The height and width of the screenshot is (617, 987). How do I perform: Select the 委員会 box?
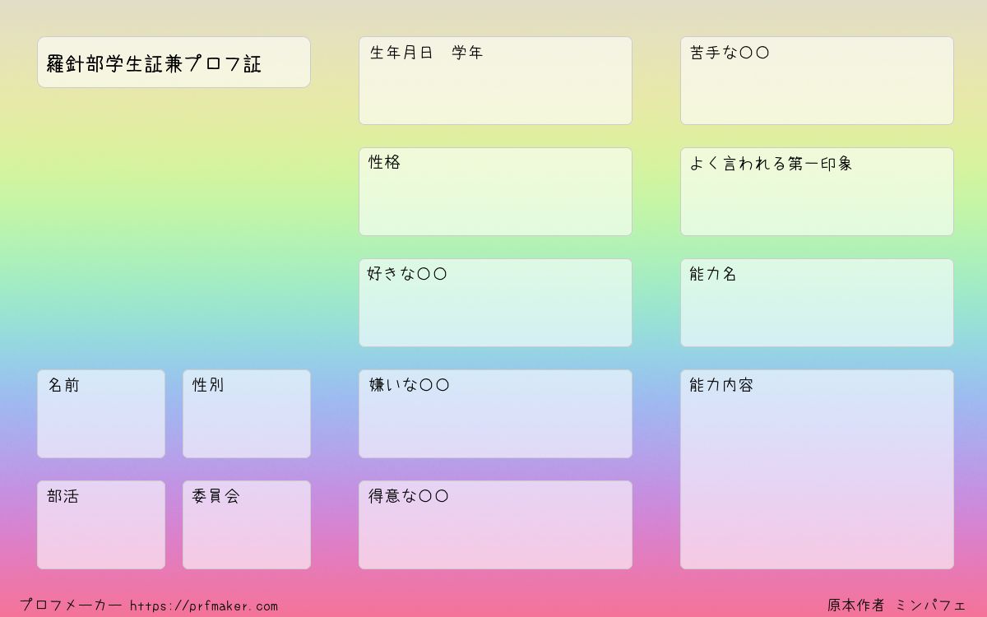247,525
